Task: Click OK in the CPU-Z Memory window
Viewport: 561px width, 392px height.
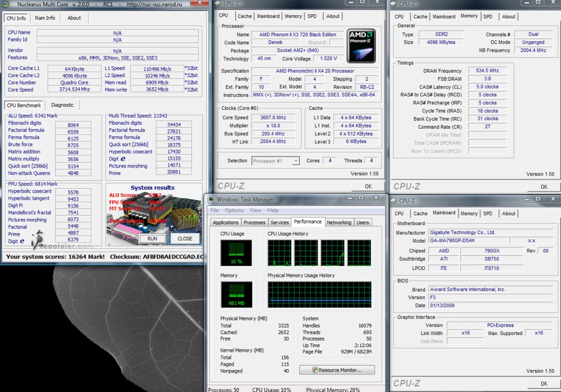Action: point(544,187)
